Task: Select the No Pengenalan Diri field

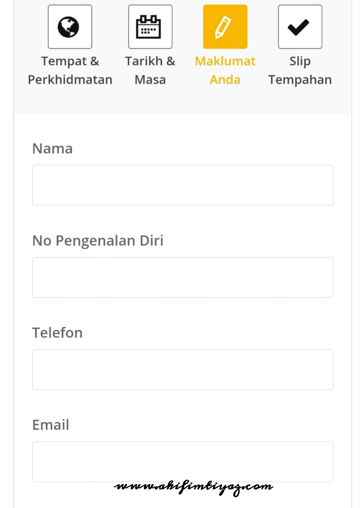Action: click(x=182, y=277)
